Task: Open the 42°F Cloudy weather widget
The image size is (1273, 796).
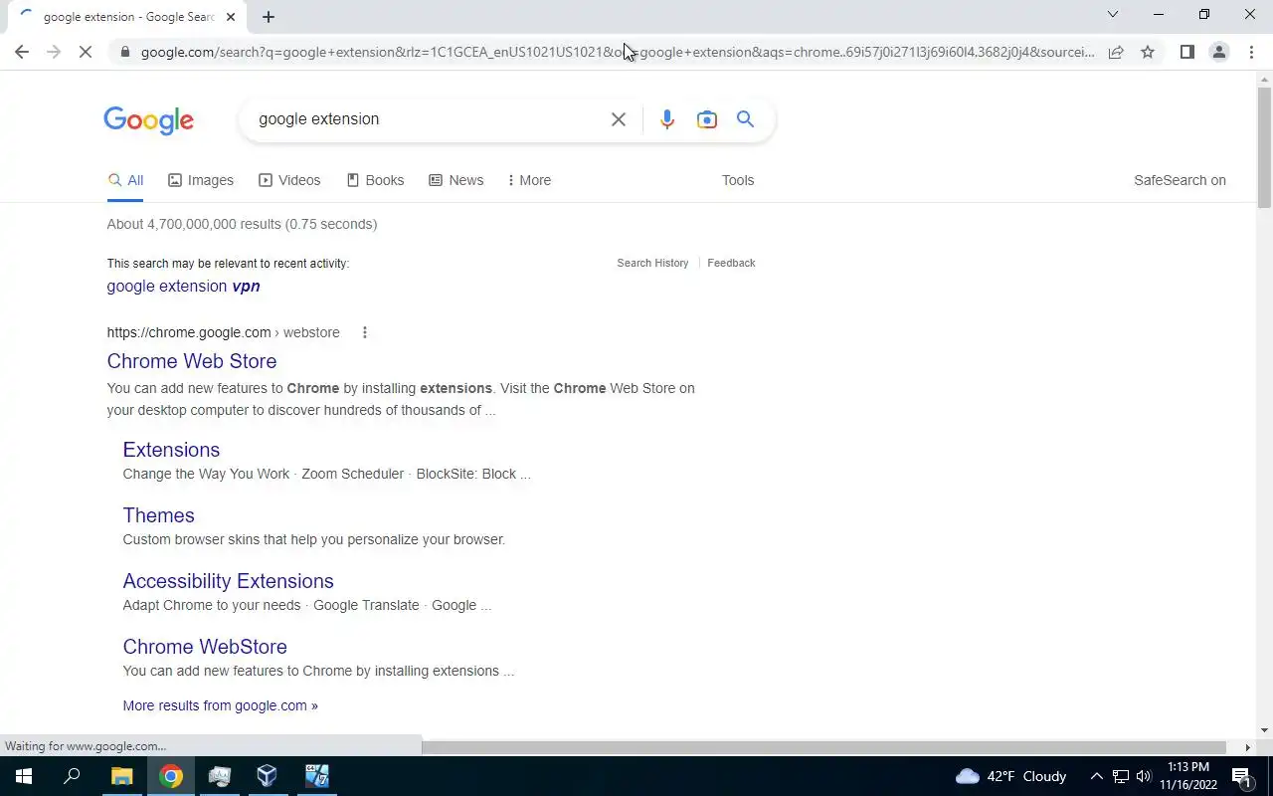Action: tap(1010, 776)
